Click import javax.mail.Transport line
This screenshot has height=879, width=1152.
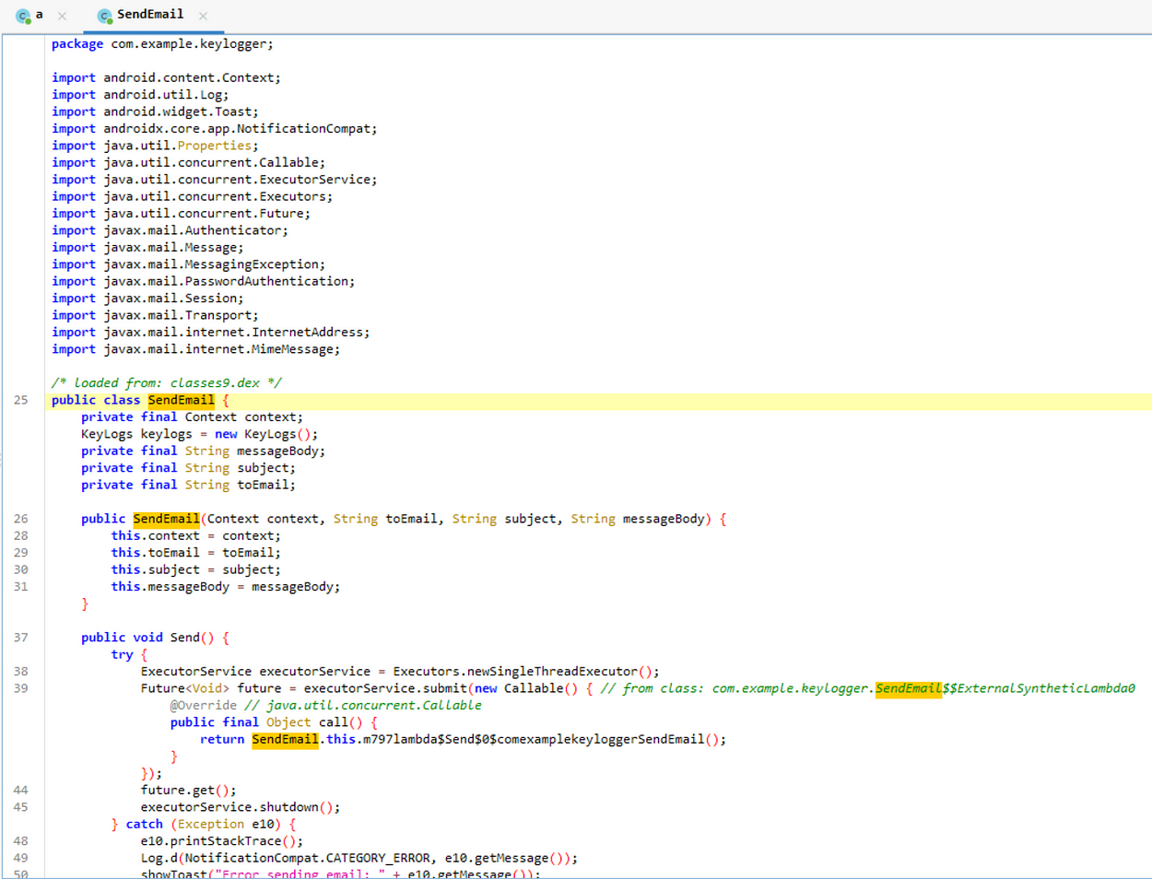(x=155, y=315)
